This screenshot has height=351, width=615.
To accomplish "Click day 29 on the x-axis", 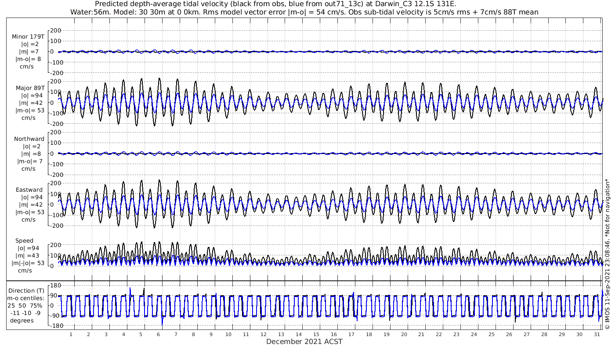I will coord(561,334).
